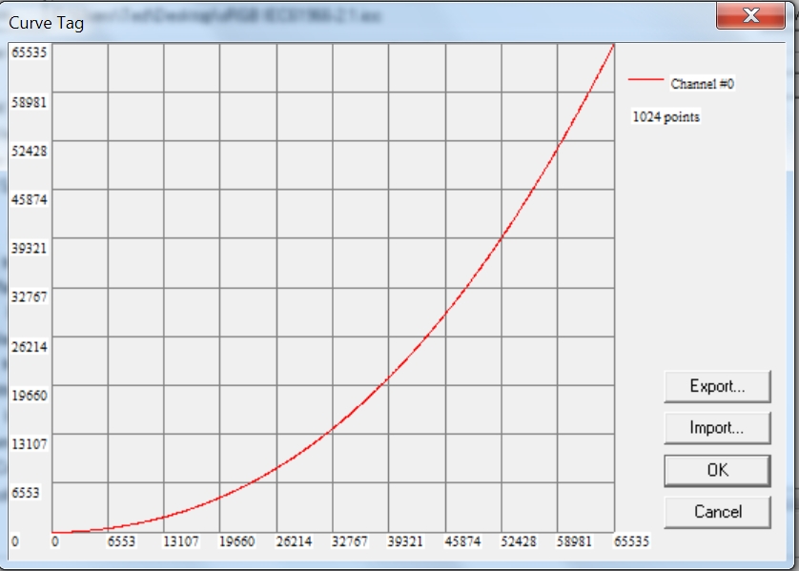Close the Curve Tag window
Image resolution: width=799 pixels, height=571 pixels.
[x=749, y=17]
